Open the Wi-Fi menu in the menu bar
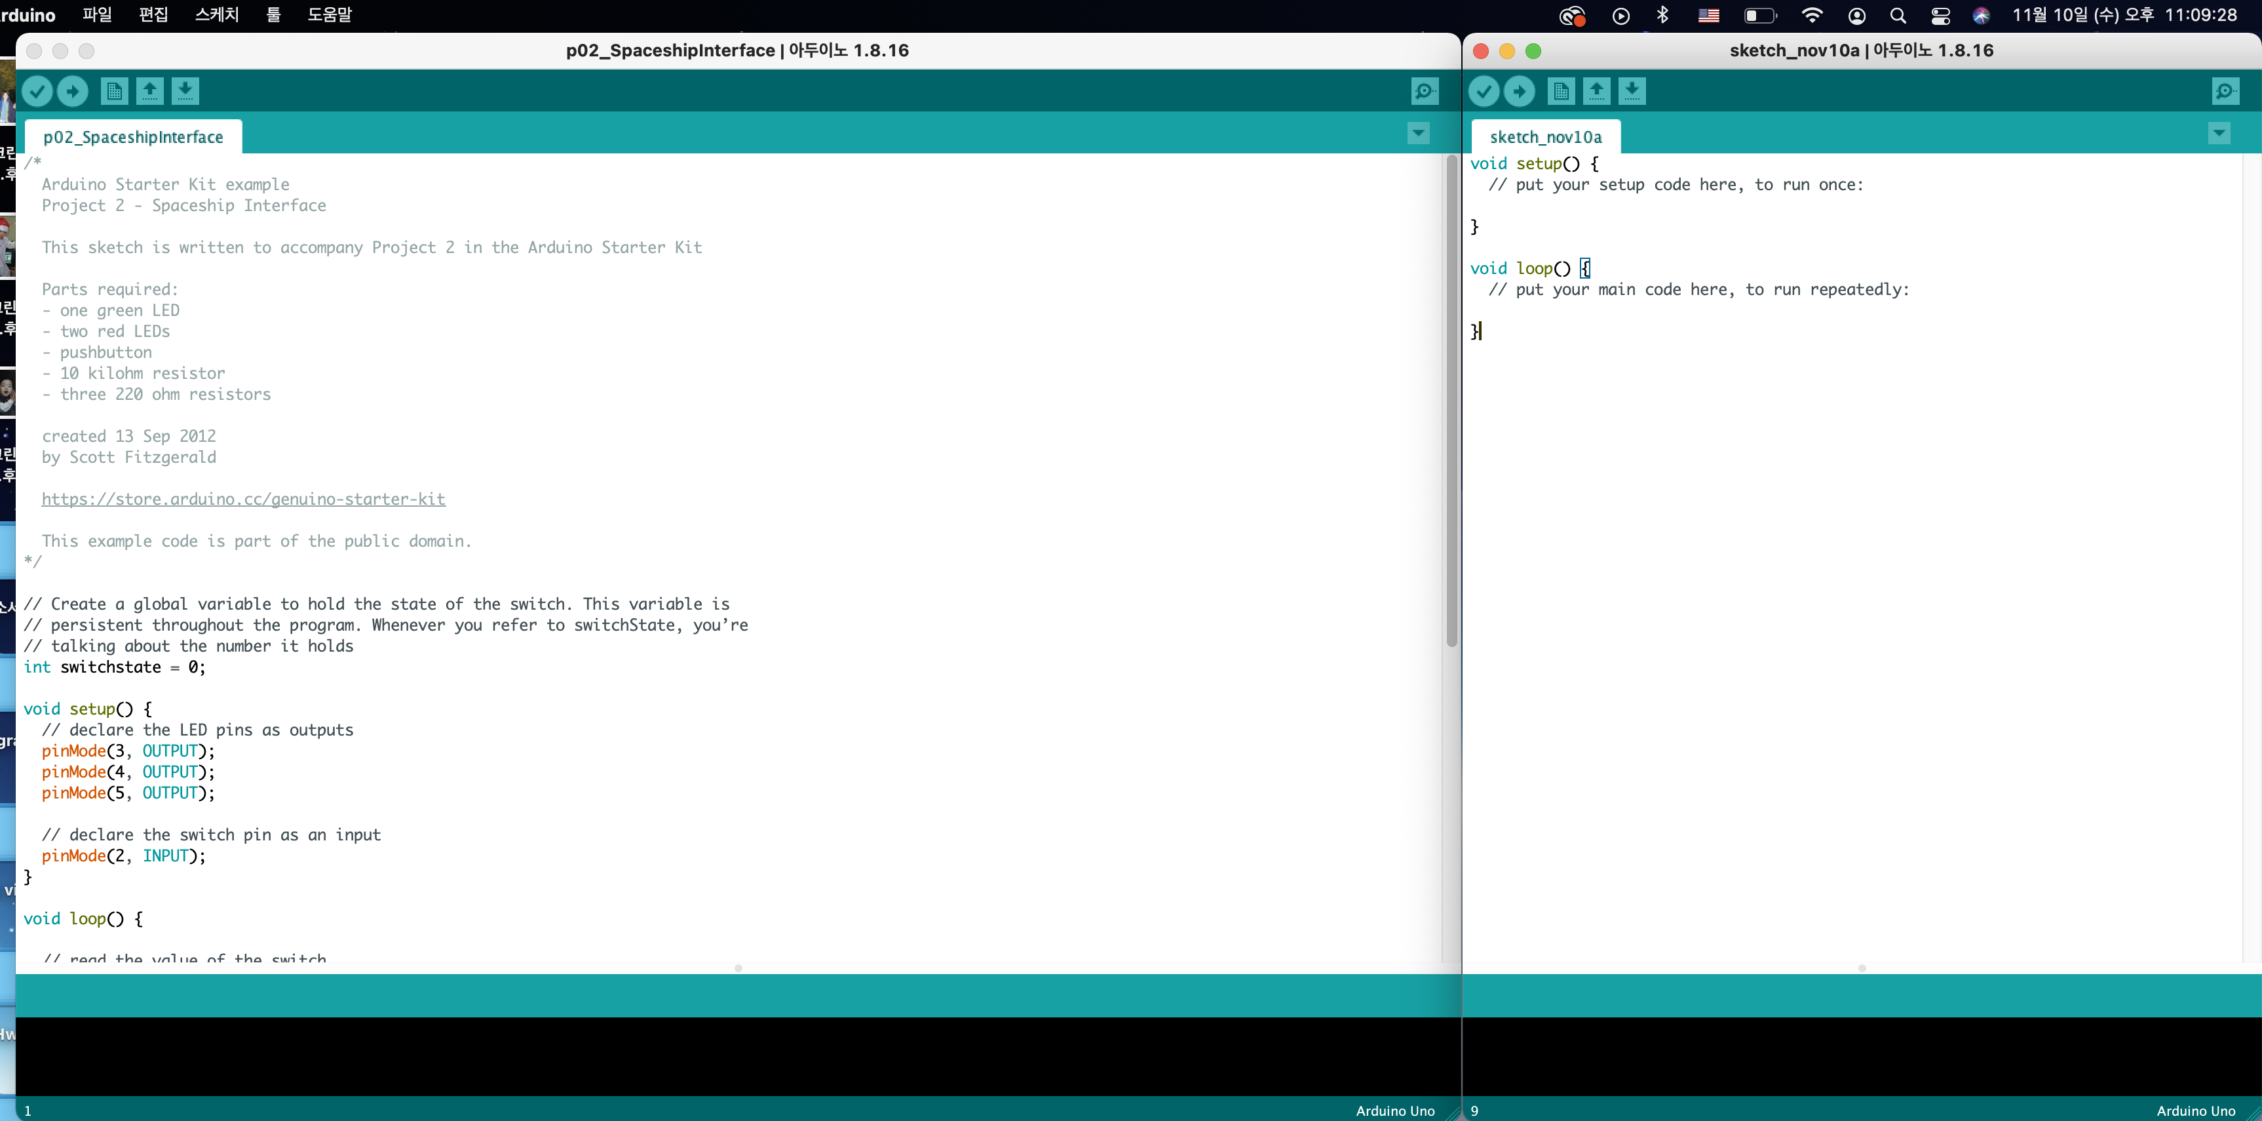Image resolution: width=2262 pixels, height=1121 pixels. pos(1812,15)
